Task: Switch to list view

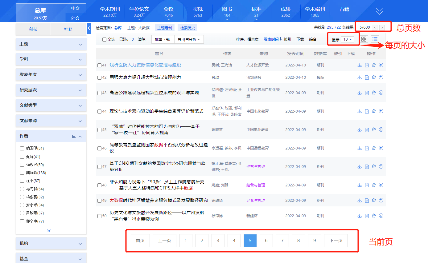Action: point(375,39)
